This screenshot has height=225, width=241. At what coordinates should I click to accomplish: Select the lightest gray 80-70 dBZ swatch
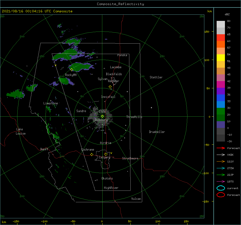[221, 24]
